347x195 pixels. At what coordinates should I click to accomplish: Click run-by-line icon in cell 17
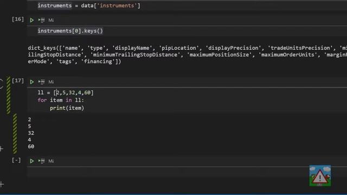pos(41,82)
